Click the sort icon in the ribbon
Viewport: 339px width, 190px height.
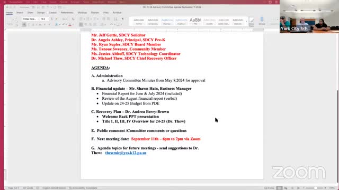[x=115, y=19]
